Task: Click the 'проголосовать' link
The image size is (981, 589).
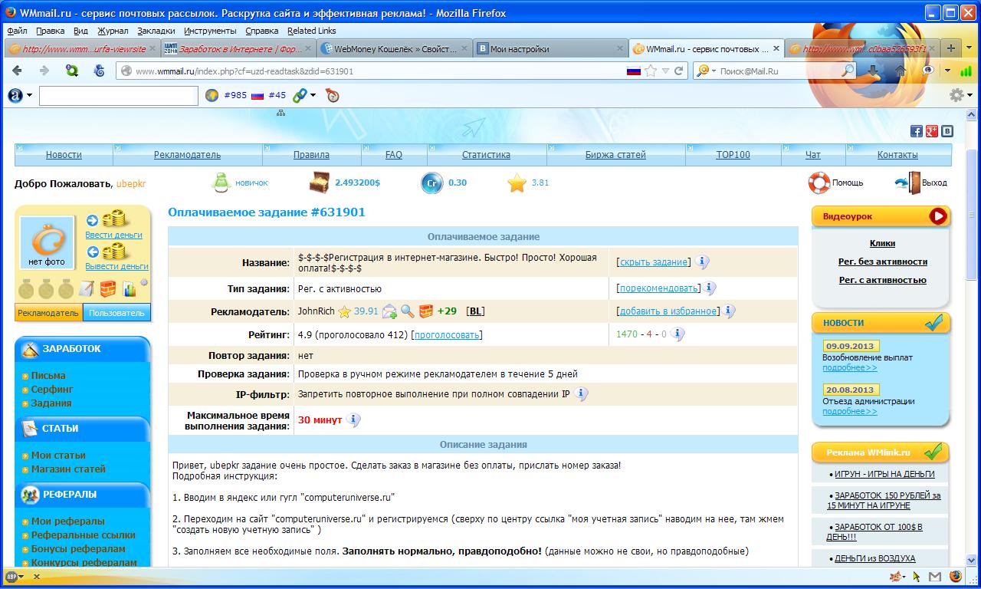Action: point(447,334)
